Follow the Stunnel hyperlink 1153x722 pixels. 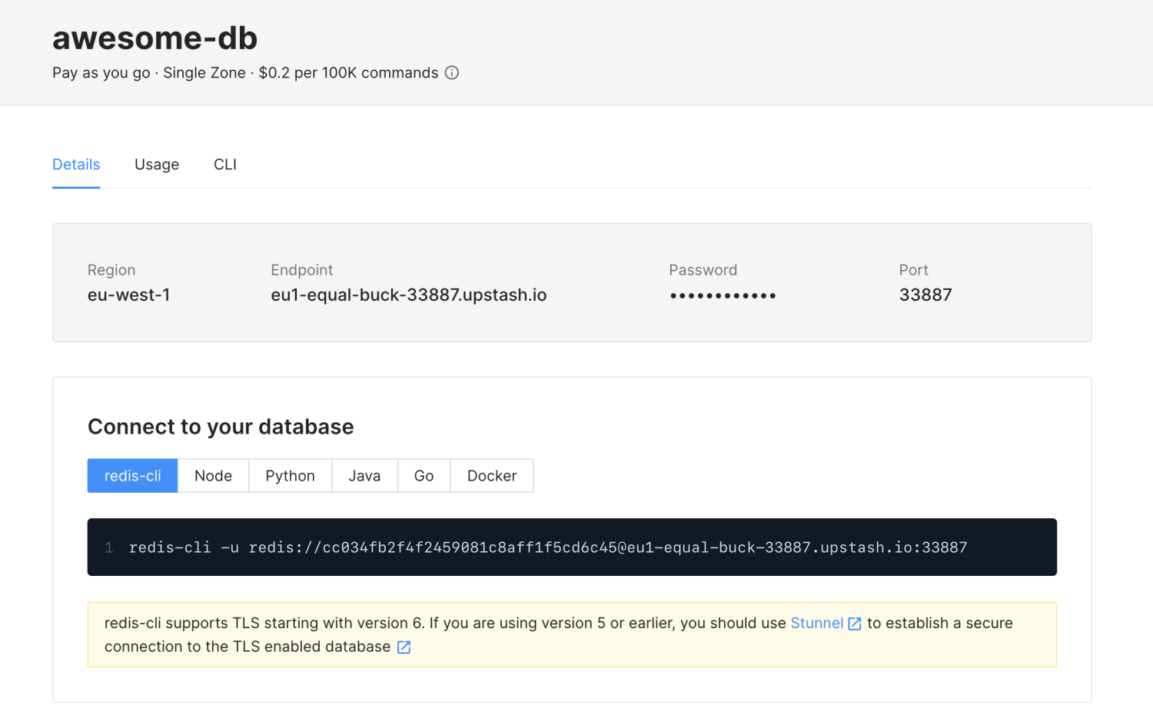pyautogui.click(x=816, y=623)
